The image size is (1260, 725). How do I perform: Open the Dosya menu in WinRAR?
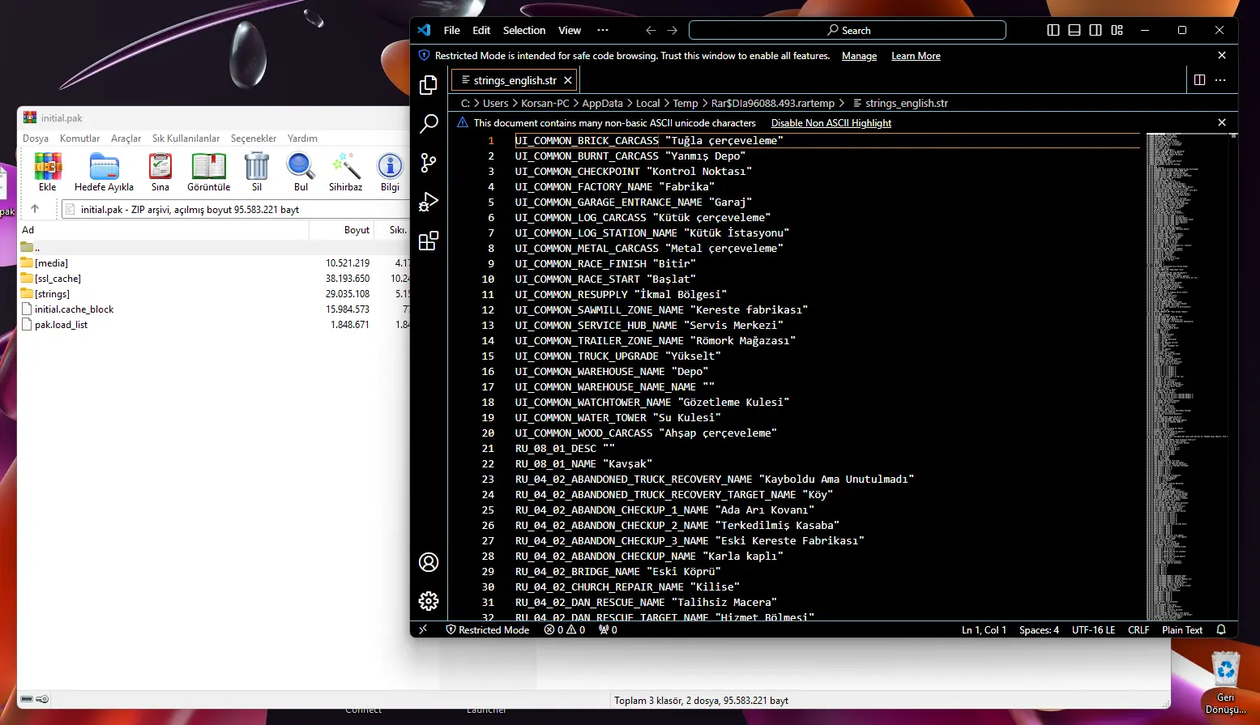tap(36, 139)
